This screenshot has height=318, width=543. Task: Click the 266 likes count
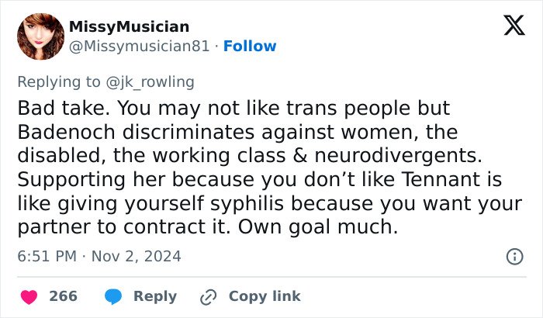pyautogui.click(x=63, y=296)
